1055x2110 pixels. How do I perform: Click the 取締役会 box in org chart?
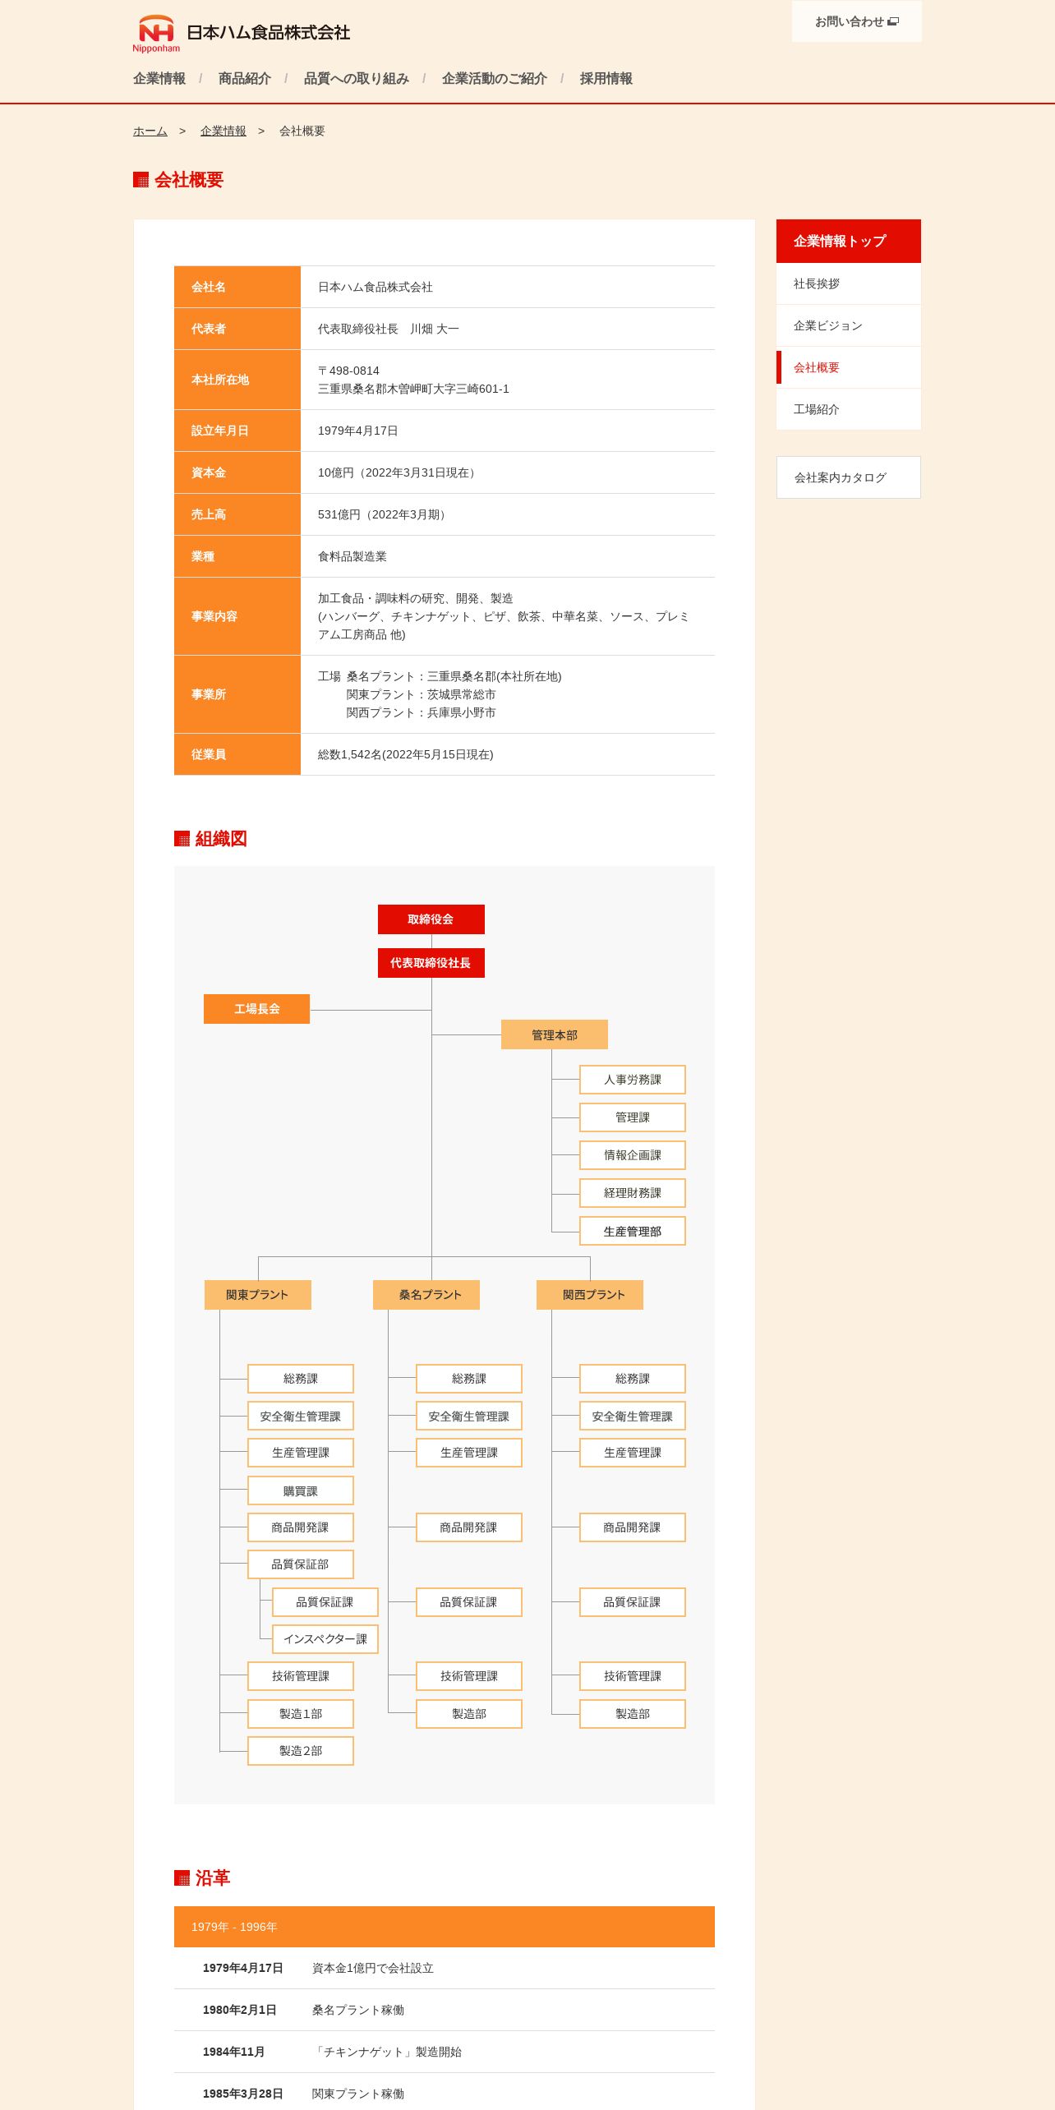(431, 919)
